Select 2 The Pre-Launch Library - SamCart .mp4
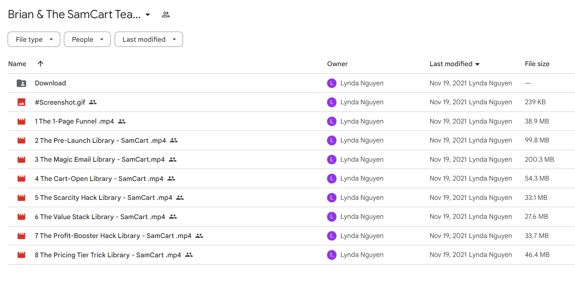The height and width of the screenshot is (286, 575). 100,141
